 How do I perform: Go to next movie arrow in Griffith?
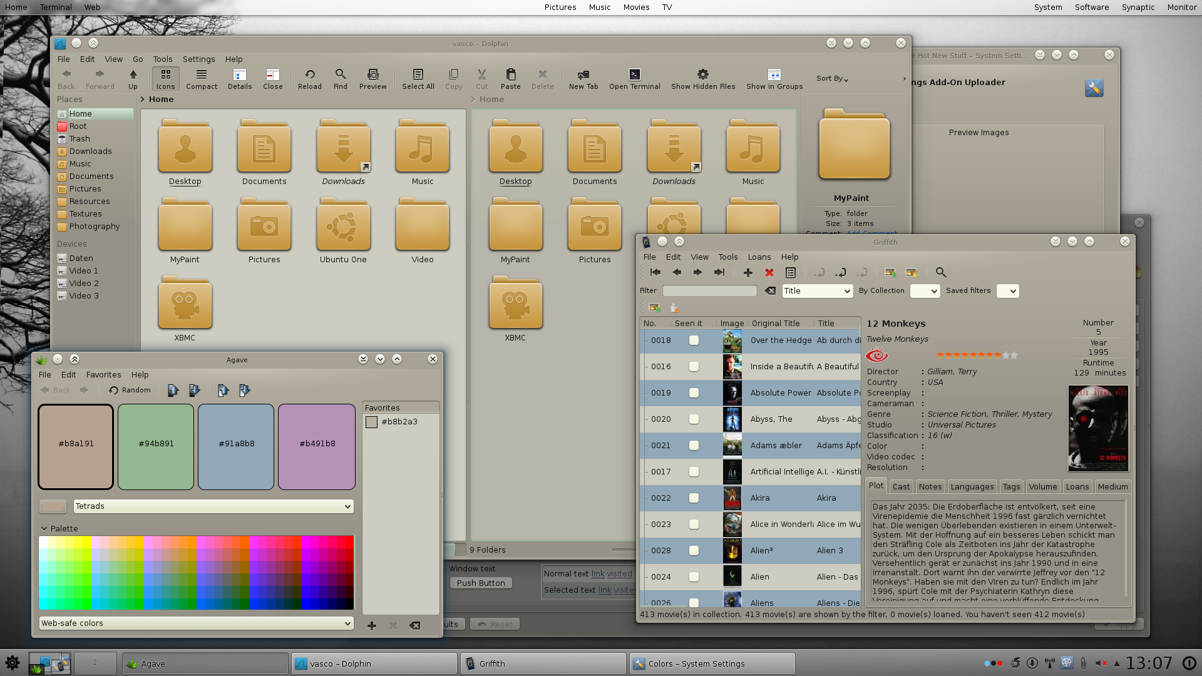tap(697, 273)
